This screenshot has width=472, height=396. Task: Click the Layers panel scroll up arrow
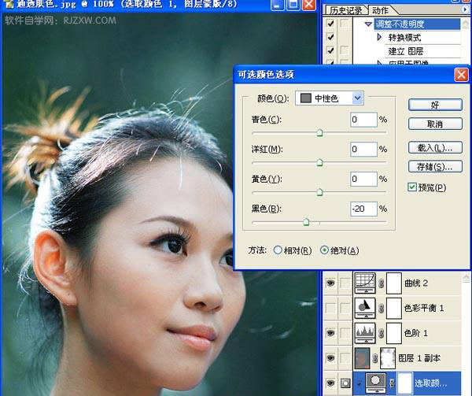coord(466,277)
